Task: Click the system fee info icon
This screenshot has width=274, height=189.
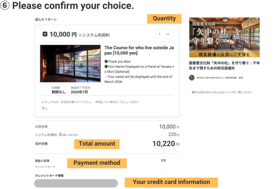Action: click(60, 135)
